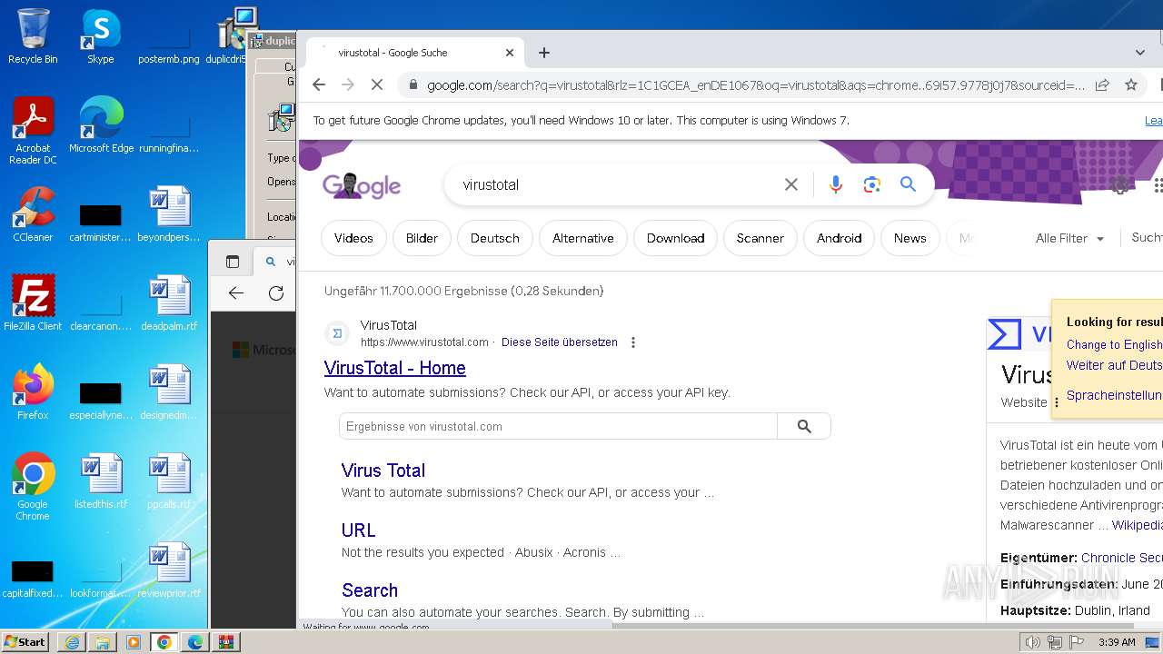Click Chrome's back navigation arrow
The width and height of the screenshot is (1163, 654).
(318, 84)
